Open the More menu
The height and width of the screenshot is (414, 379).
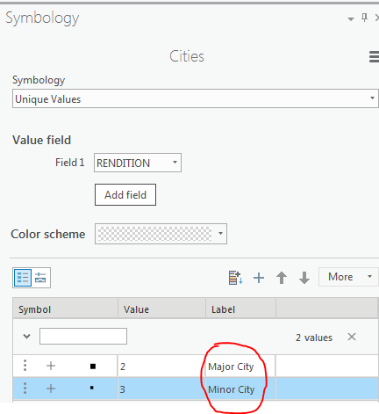coord(348,277)
